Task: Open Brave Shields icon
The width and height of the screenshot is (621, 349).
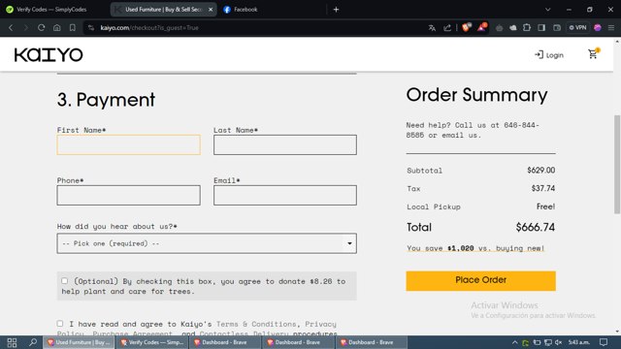Action: [x=467, y=27]
